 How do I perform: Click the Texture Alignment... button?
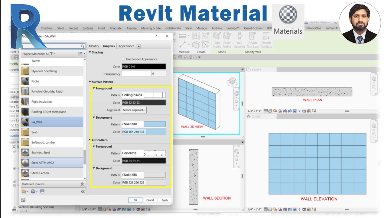tap(134, 110)
